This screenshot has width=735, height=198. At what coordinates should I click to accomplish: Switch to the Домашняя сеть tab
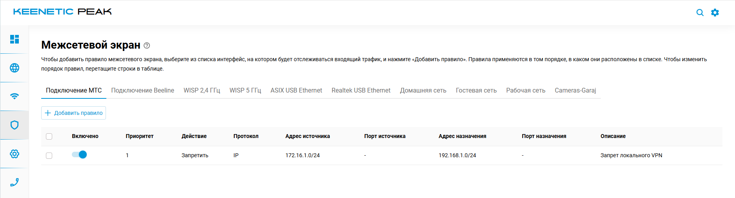(423, 91)
